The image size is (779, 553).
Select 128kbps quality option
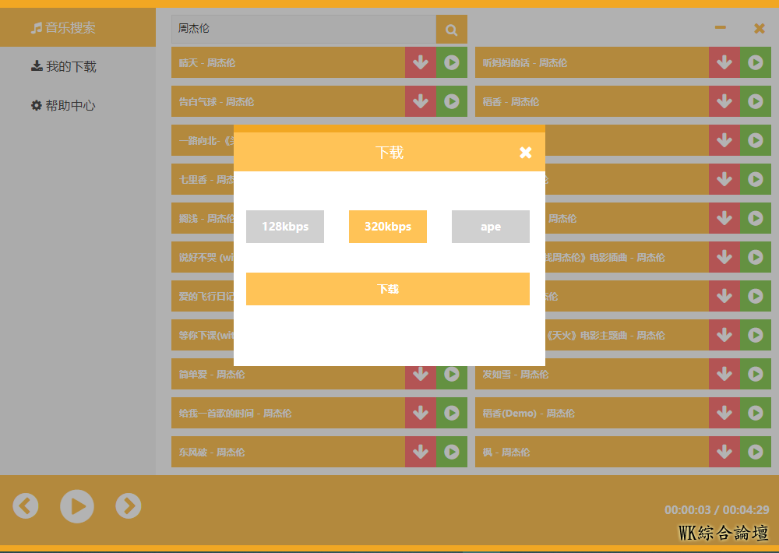coord(285,227)
